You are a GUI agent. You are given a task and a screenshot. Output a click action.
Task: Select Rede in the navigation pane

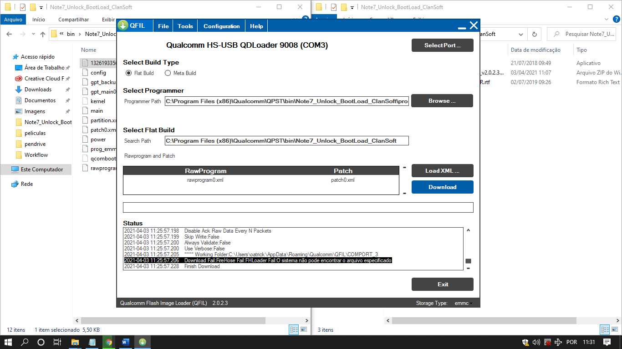tap(27, 184)
